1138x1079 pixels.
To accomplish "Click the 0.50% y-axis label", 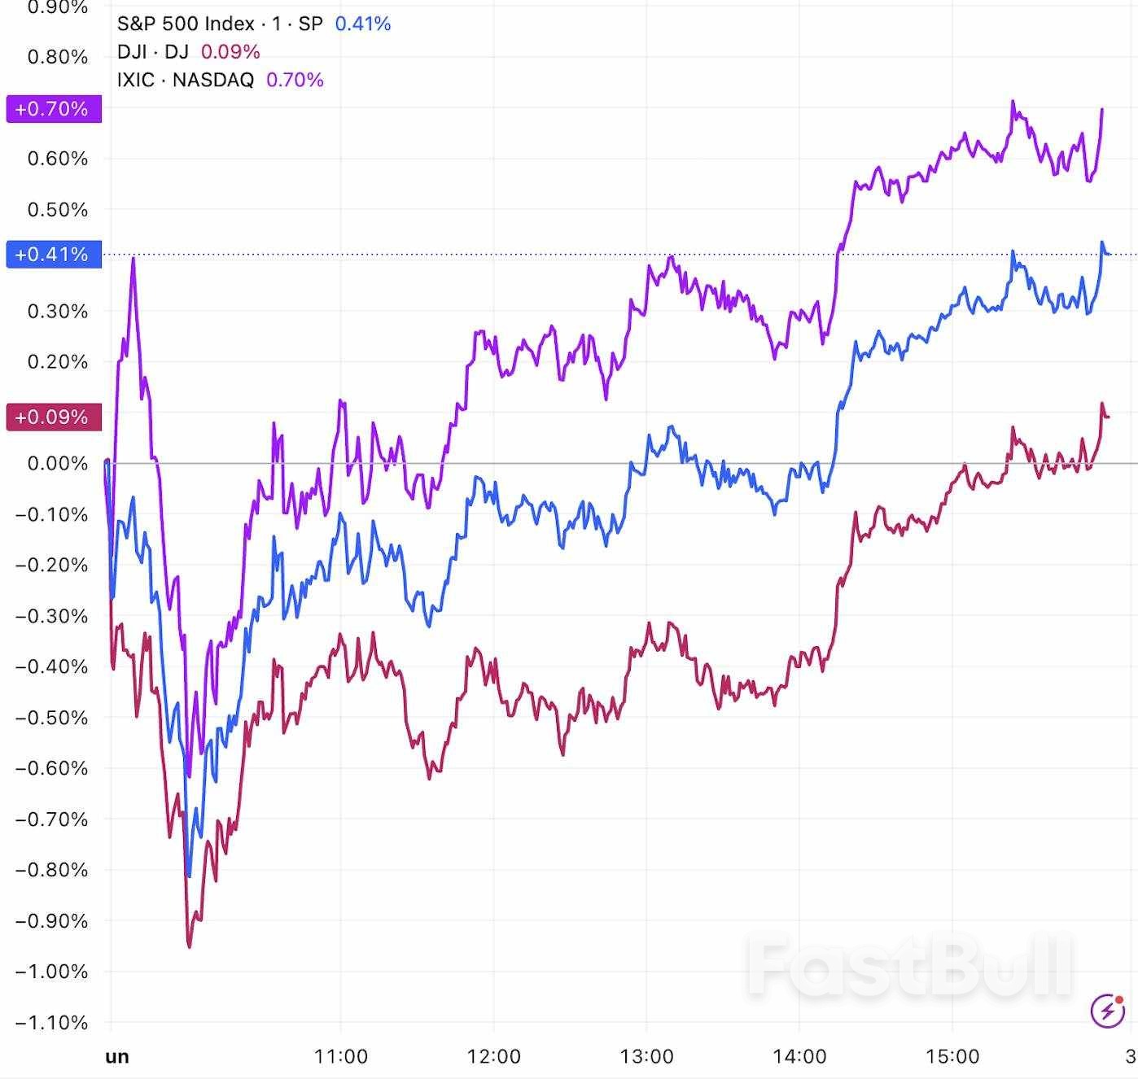I will click(57, 210).
